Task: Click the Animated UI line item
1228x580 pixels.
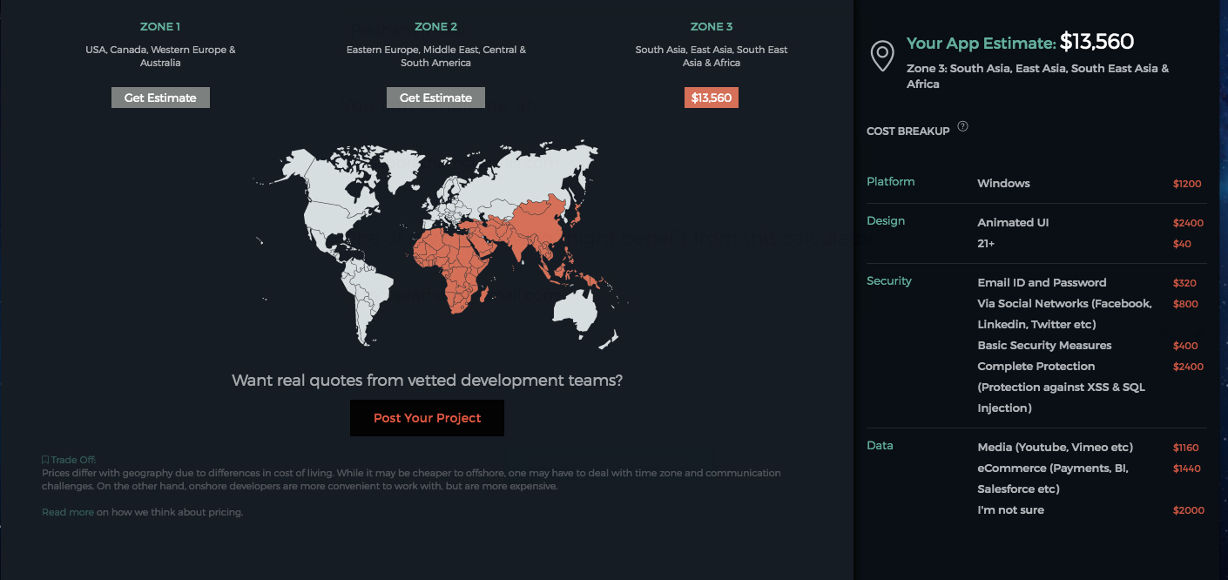Action: [1013, 222]
